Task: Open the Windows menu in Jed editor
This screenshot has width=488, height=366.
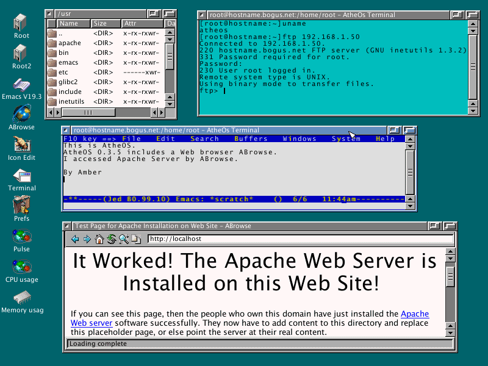Action: (x=300, y=139)
